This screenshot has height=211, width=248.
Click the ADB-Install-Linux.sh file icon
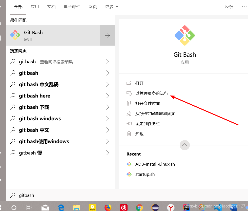(x=129, y=164)
